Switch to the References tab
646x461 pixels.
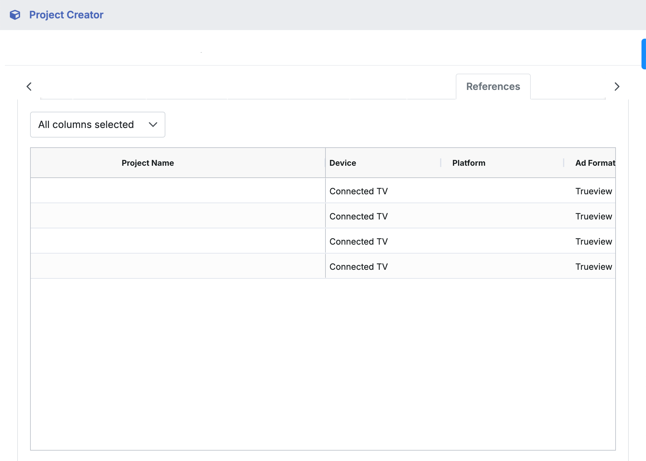[x=493, y=87]
